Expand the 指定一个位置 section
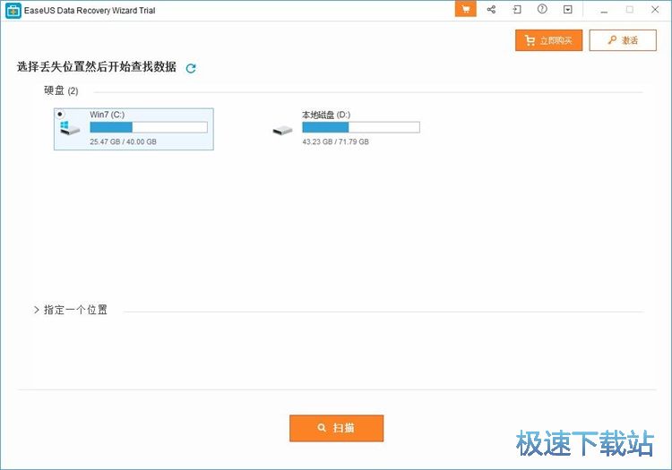This screenshot has width=672, height=470. [x=70, y=310]
